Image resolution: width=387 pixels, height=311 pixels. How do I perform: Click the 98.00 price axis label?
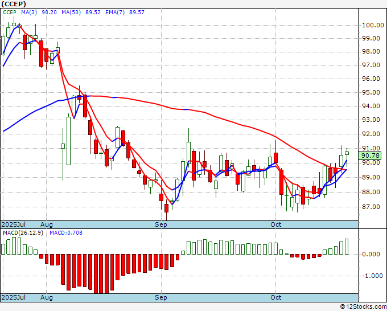pyautogui.click(x=371, y=51)
